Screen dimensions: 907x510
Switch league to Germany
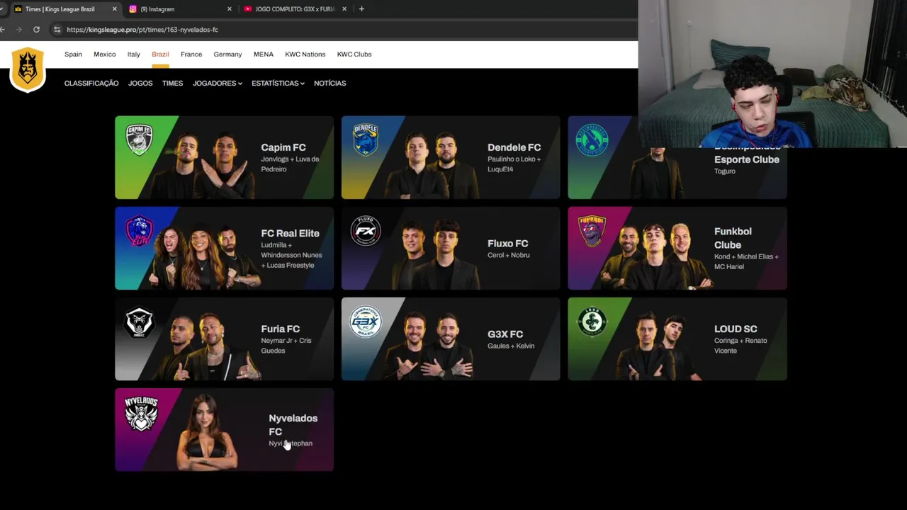(227, 55)
